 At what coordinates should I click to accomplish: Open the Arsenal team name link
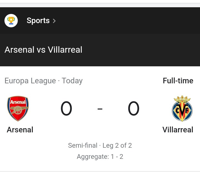(20, 130)
